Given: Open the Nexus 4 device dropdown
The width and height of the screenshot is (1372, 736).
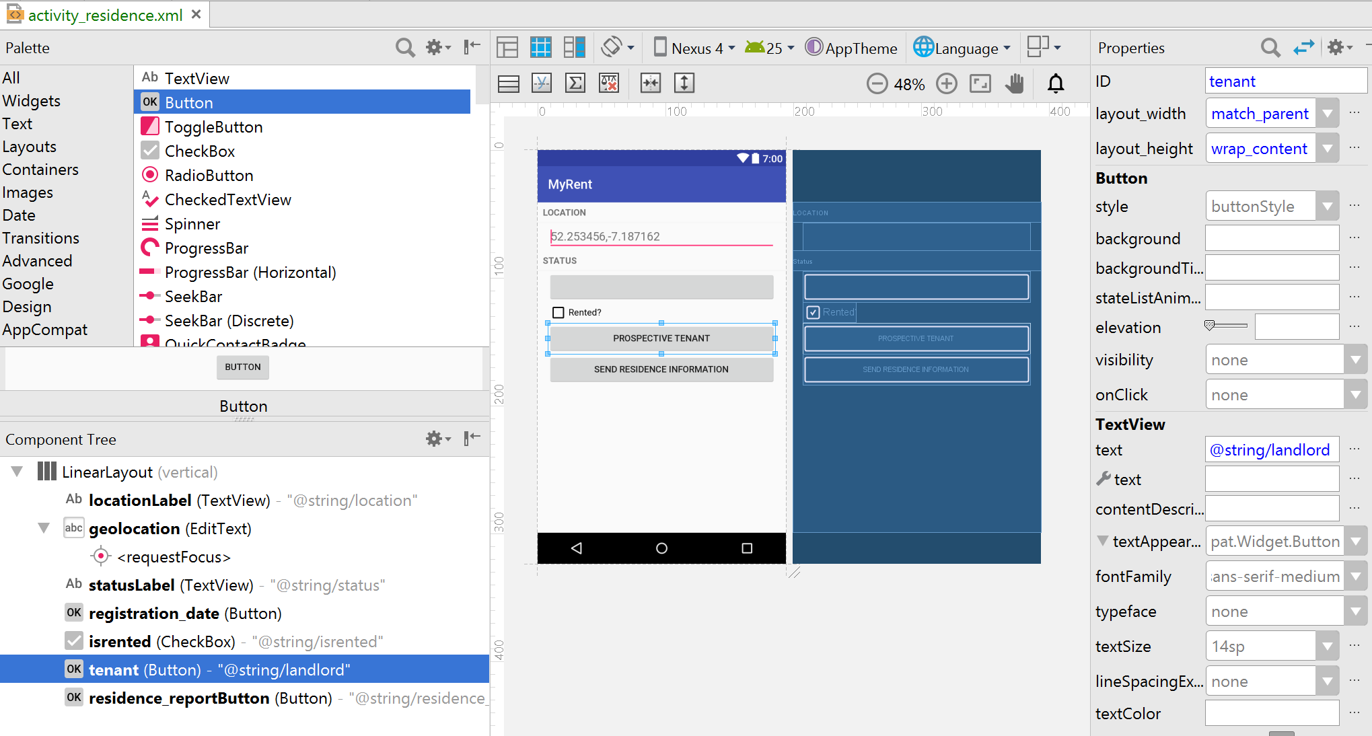Looking at the screenshot, I should coord(696,48).
